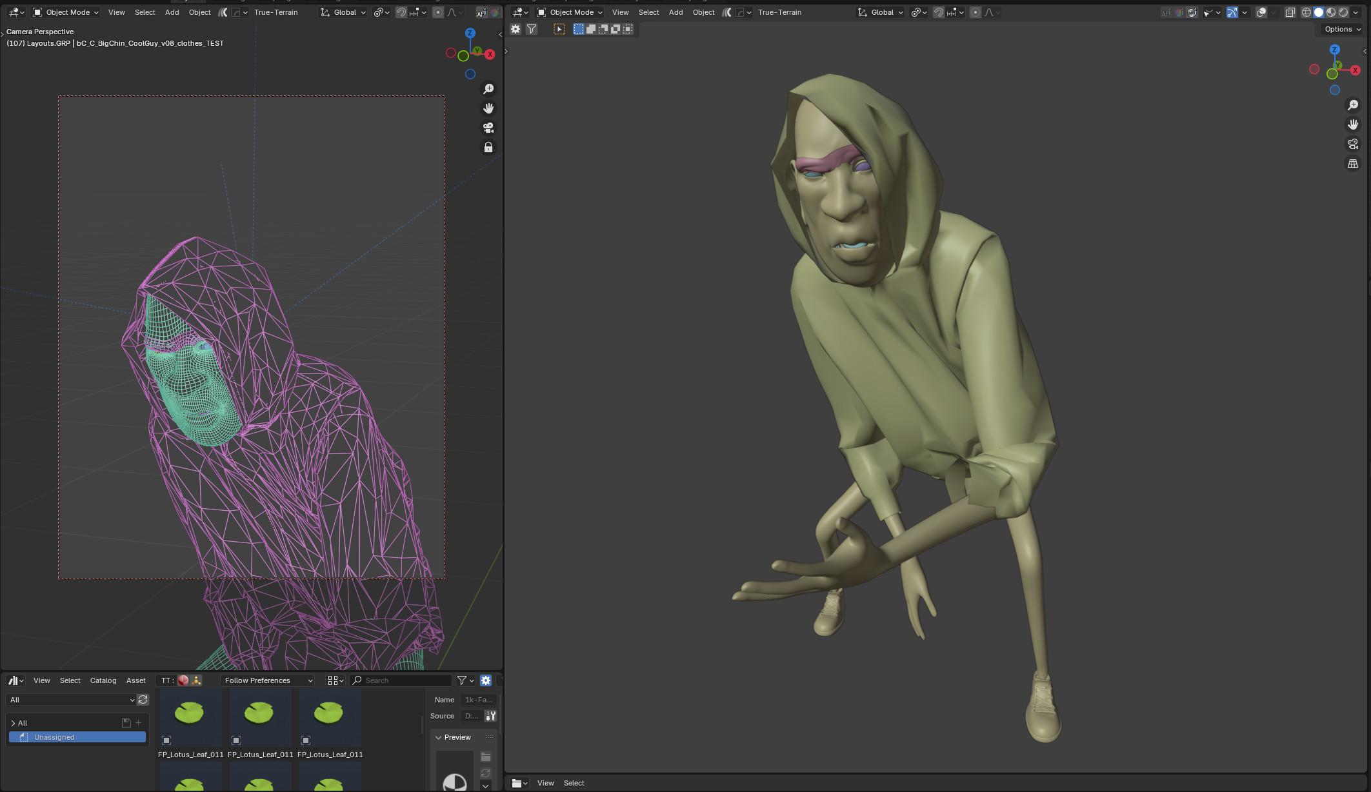This screenshot has height=792, width=1371.
Task: Open asset filter funnel dropdown
Action: point(466,680)
